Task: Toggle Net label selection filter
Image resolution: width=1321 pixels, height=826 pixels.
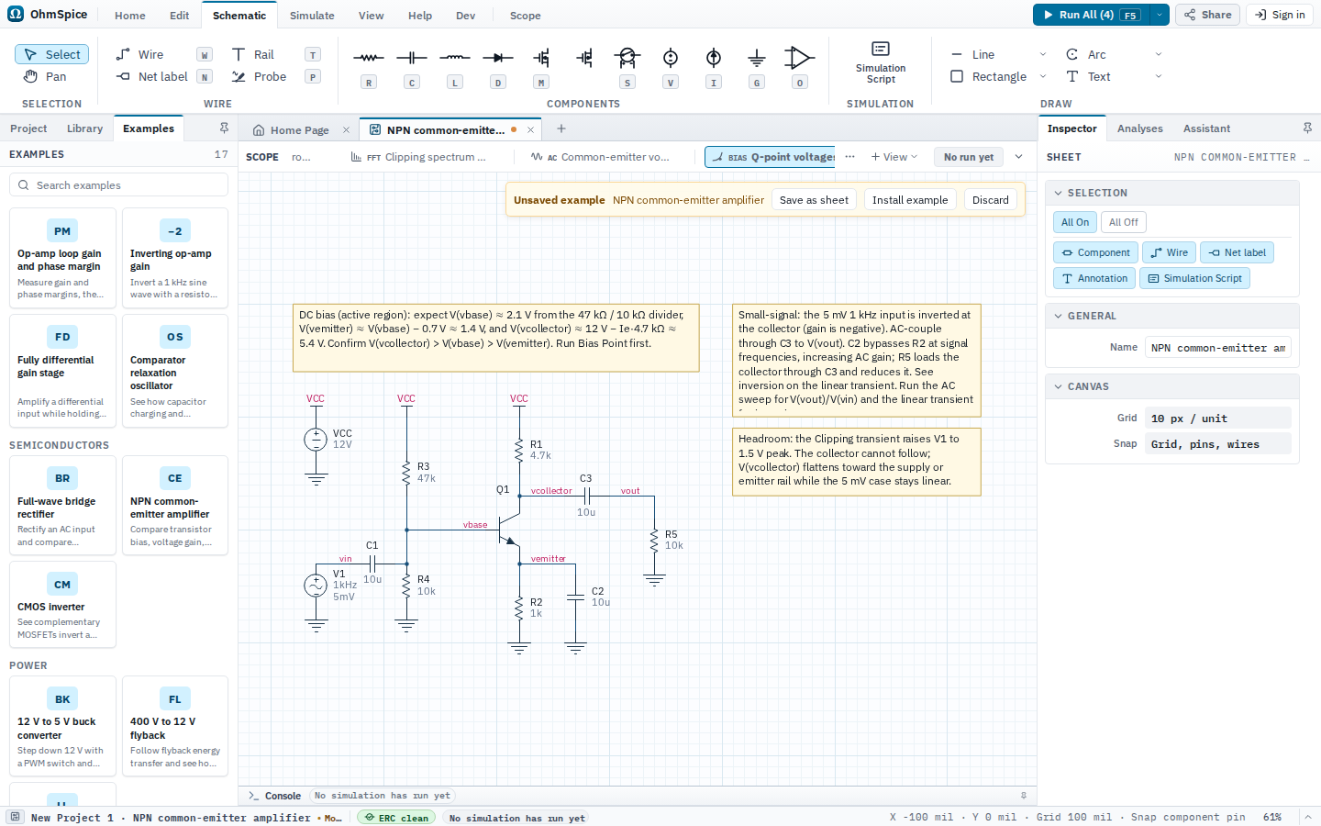Action: [1237, 252]
